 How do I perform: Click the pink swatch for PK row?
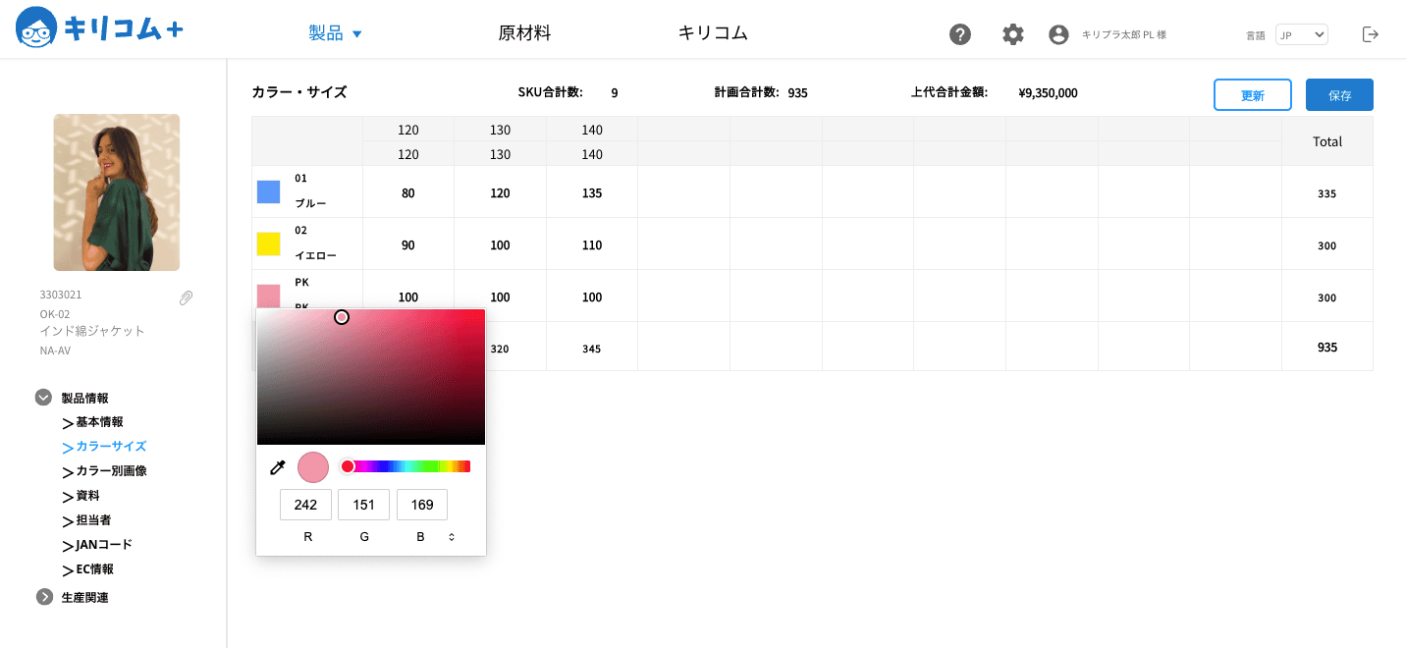click(x=268, y=296)
